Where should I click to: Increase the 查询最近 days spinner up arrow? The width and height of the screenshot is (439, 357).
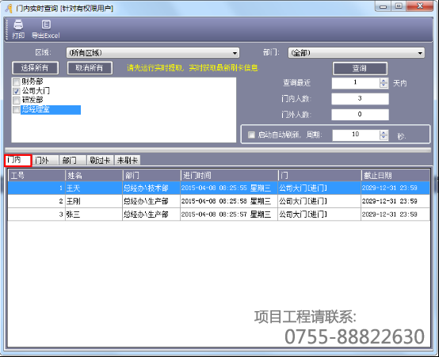[384, 81]
